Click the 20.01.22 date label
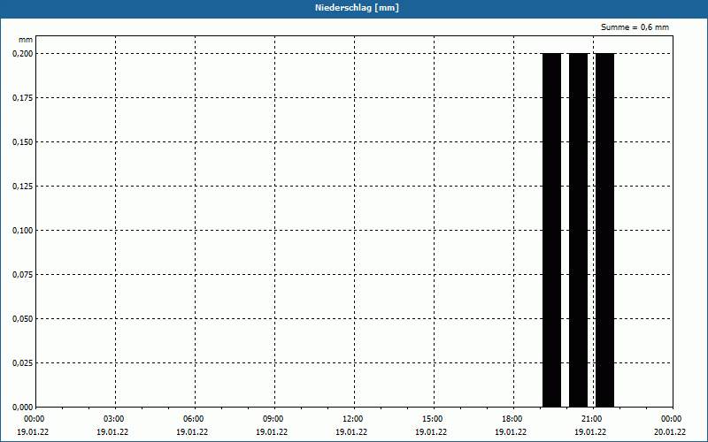708x442 pixels. tap(670, 432)
